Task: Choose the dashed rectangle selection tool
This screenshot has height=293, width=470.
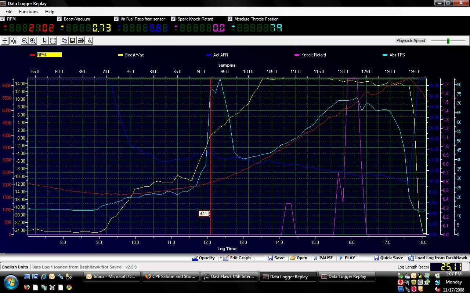Action: [x=53, y=41]
